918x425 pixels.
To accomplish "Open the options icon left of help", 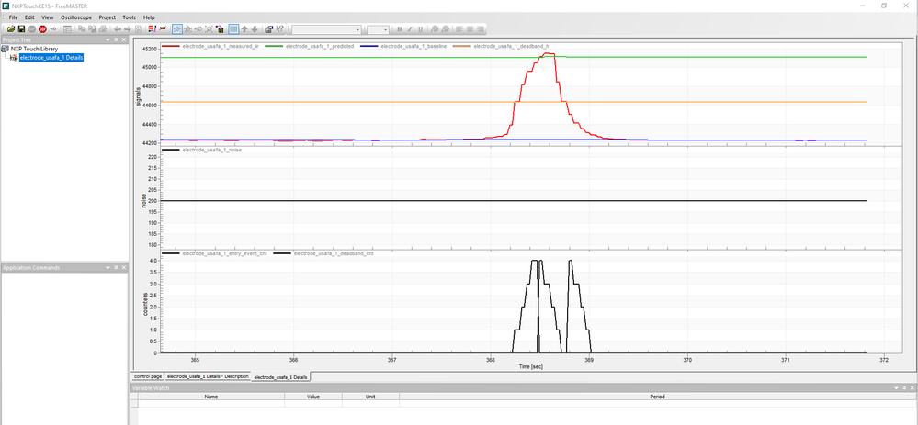I will [268, 29].
